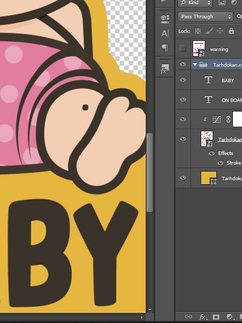Toggle visibility of Stroke effect
242x323 pixels.
click(220, 163)
